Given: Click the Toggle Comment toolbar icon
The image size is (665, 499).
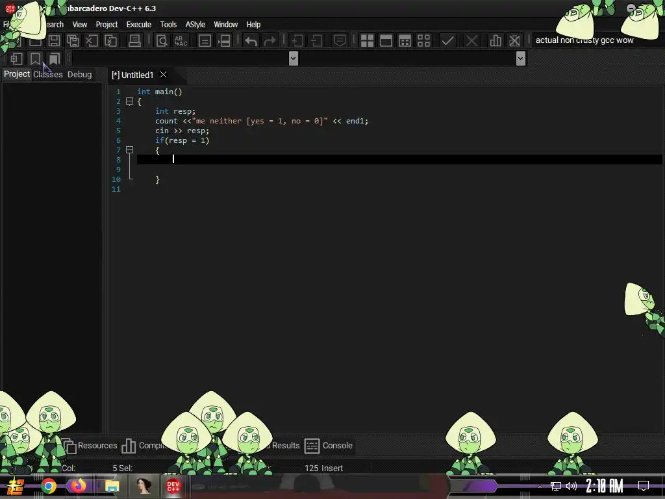Looking at the screenshot, I should pos(340,41).
